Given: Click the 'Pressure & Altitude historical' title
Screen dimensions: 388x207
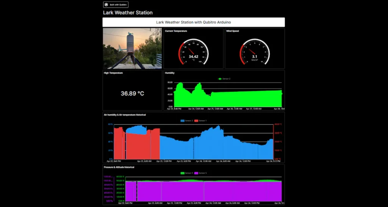Looking at the screenshot, I should [119, 168].
